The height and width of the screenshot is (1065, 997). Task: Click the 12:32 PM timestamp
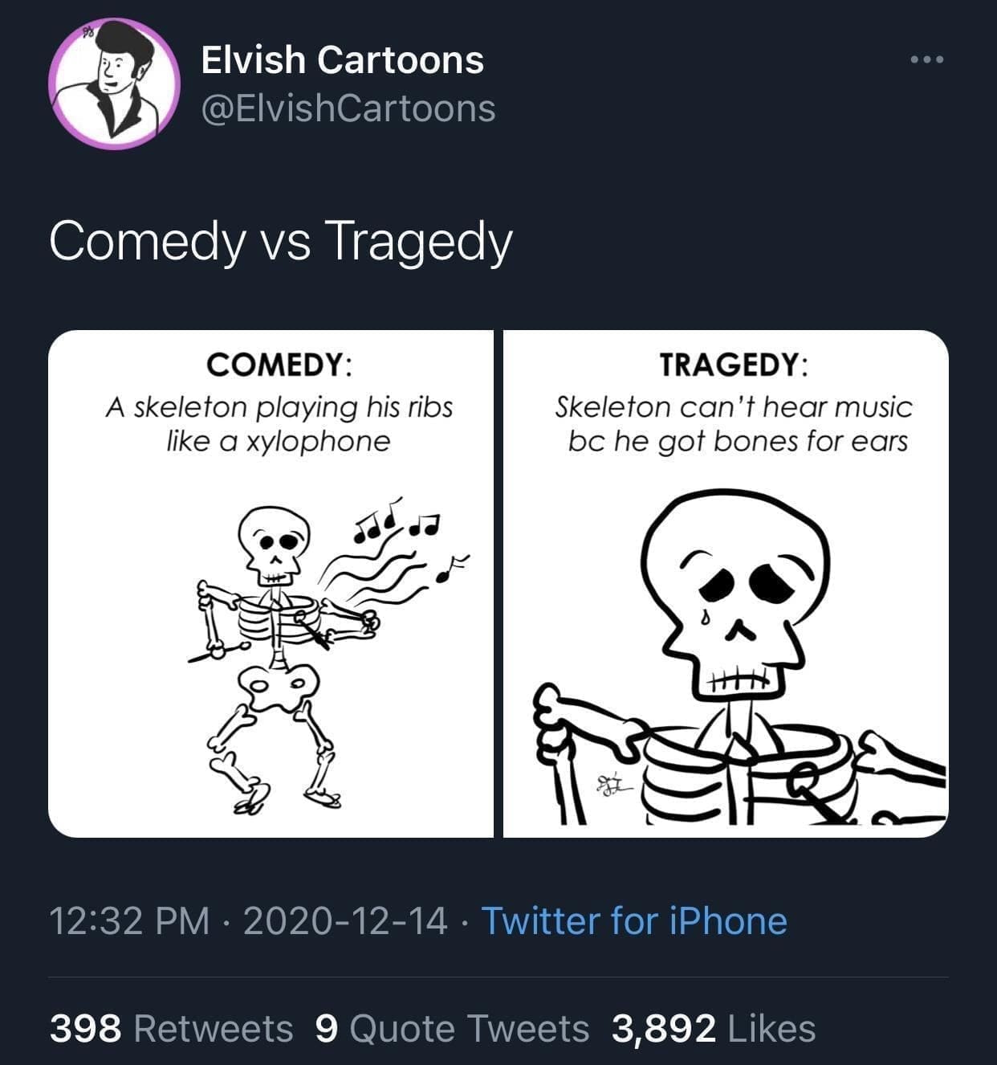pos(129,920)
